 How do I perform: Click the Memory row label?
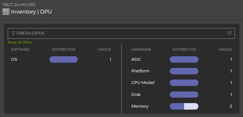(x=140, y=106)
